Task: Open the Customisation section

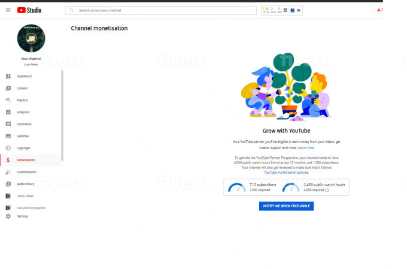Action: 26,172
